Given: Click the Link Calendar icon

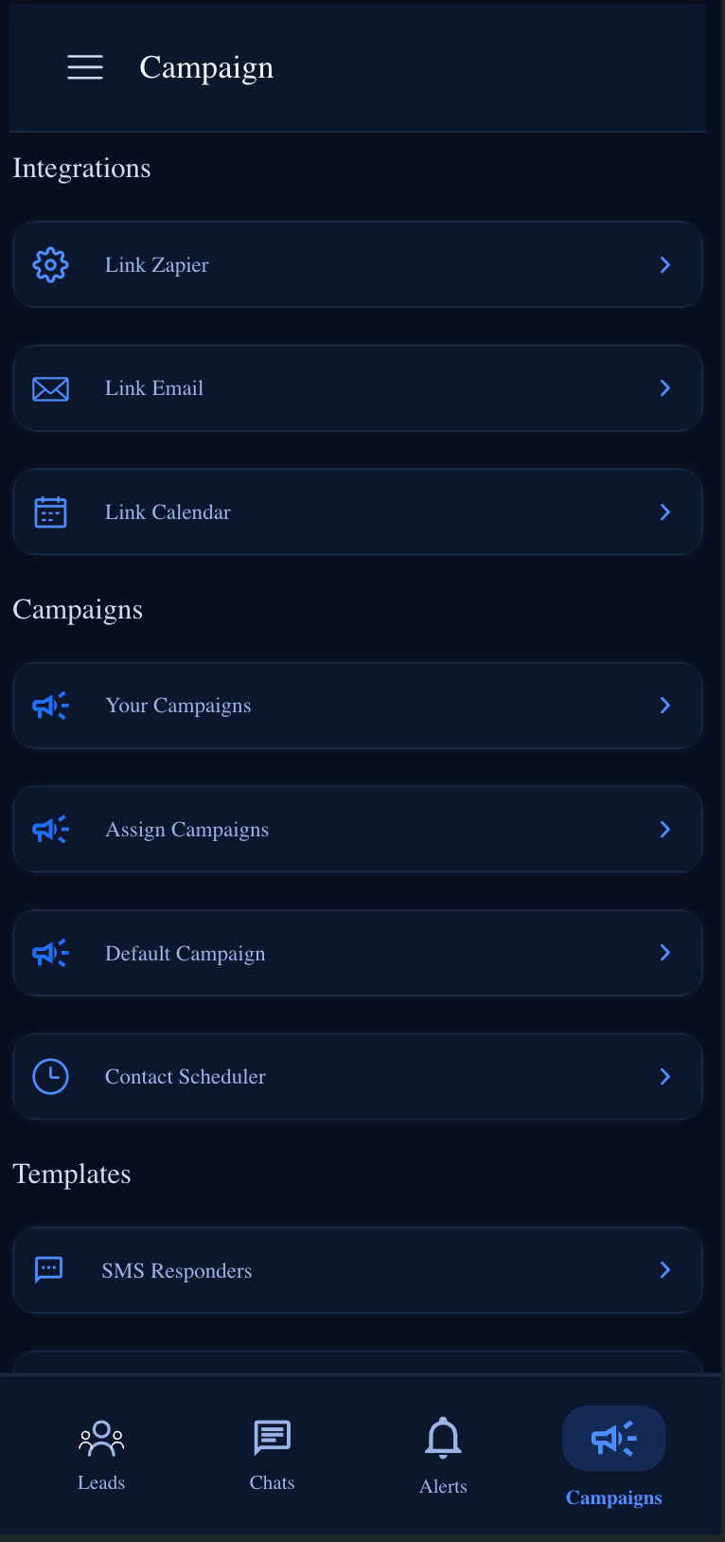Looking at the screenshot, I should tap(51, 512).
